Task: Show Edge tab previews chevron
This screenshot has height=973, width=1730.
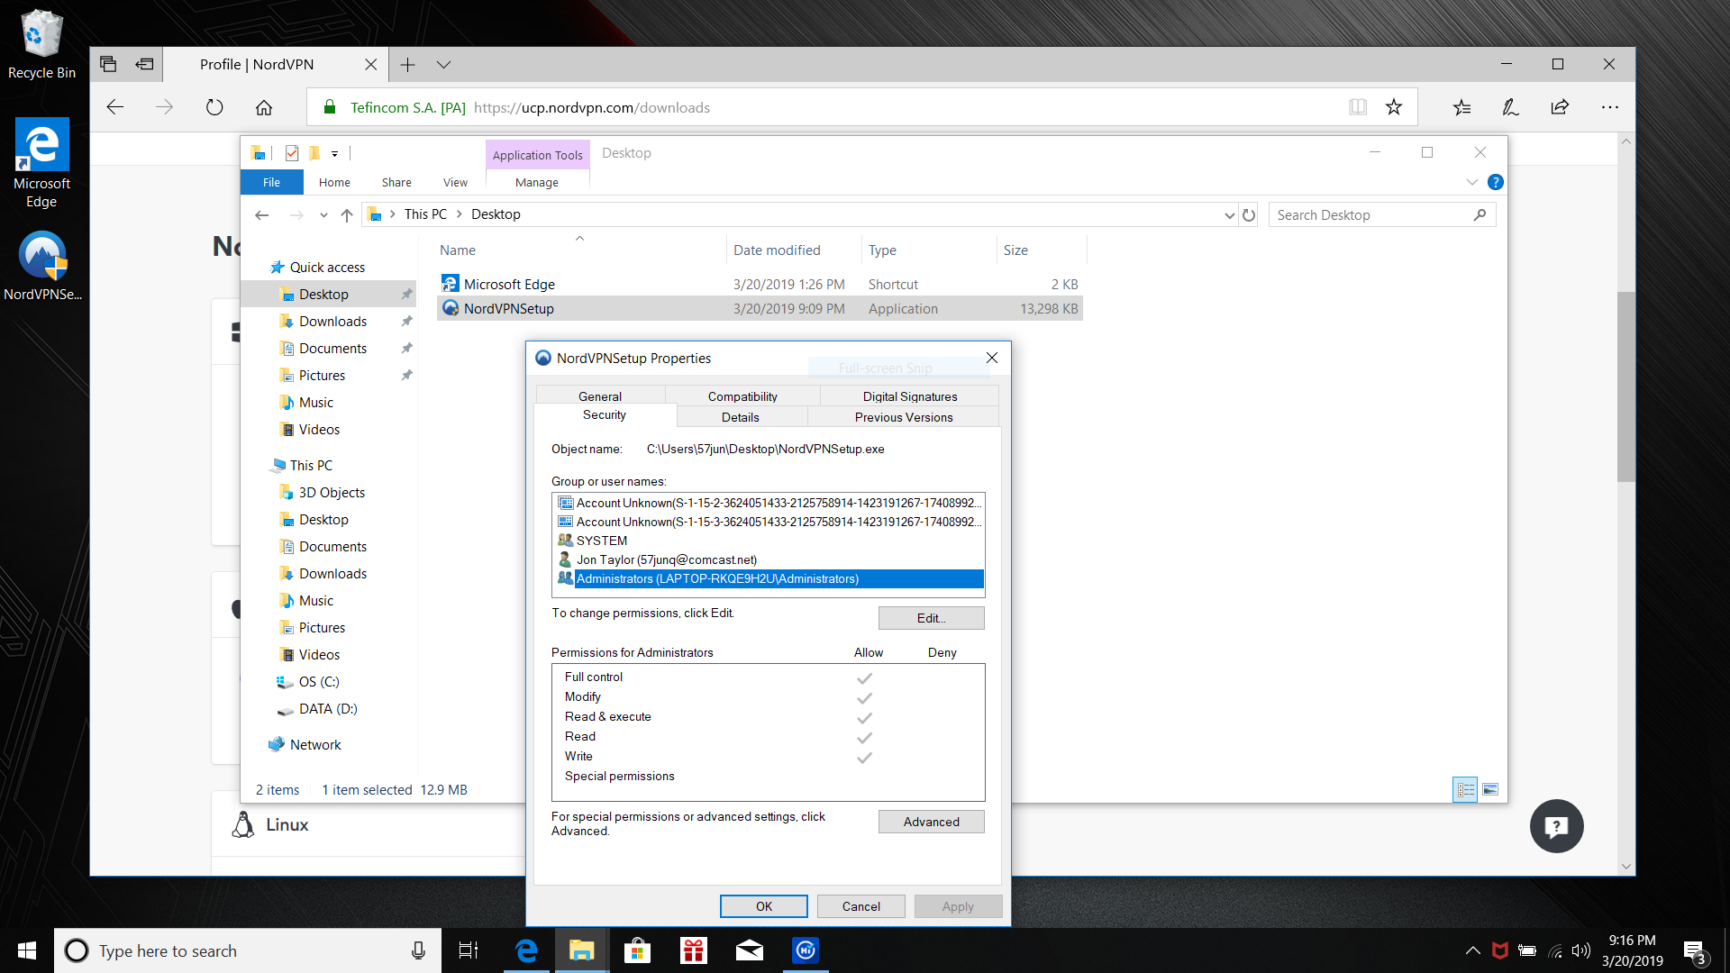Action: pyautogui.click(x=443, y=65)
